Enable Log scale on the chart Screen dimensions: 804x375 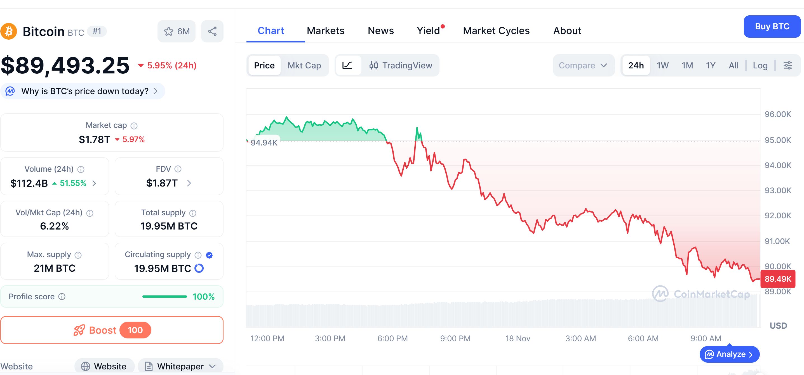[x=761, y=65]
